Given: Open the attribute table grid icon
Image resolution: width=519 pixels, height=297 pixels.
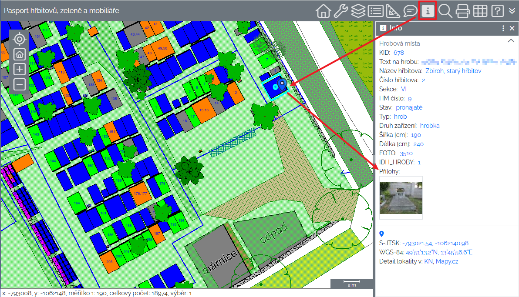Looking at the screenshot, I should tap(480, 11).
